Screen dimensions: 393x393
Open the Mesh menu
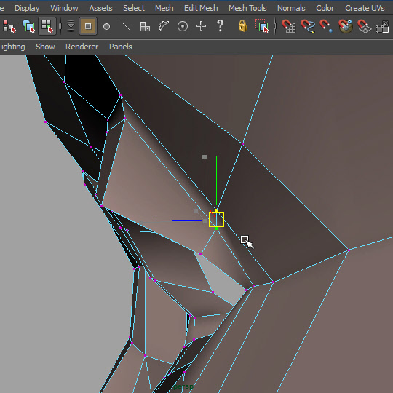(x=164, y=8)
